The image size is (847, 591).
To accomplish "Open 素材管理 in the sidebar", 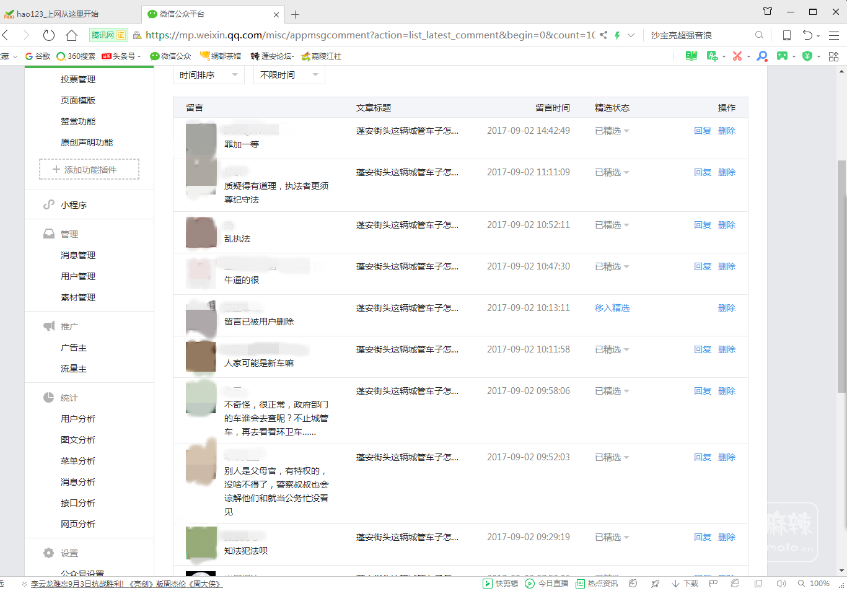I will 78,297.
